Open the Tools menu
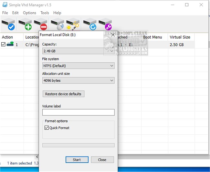The height and width of the screenshot is (172, 210). pos(45,13)
